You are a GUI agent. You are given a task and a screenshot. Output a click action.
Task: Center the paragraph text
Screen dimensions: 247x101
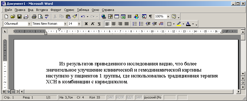[114, 24]
